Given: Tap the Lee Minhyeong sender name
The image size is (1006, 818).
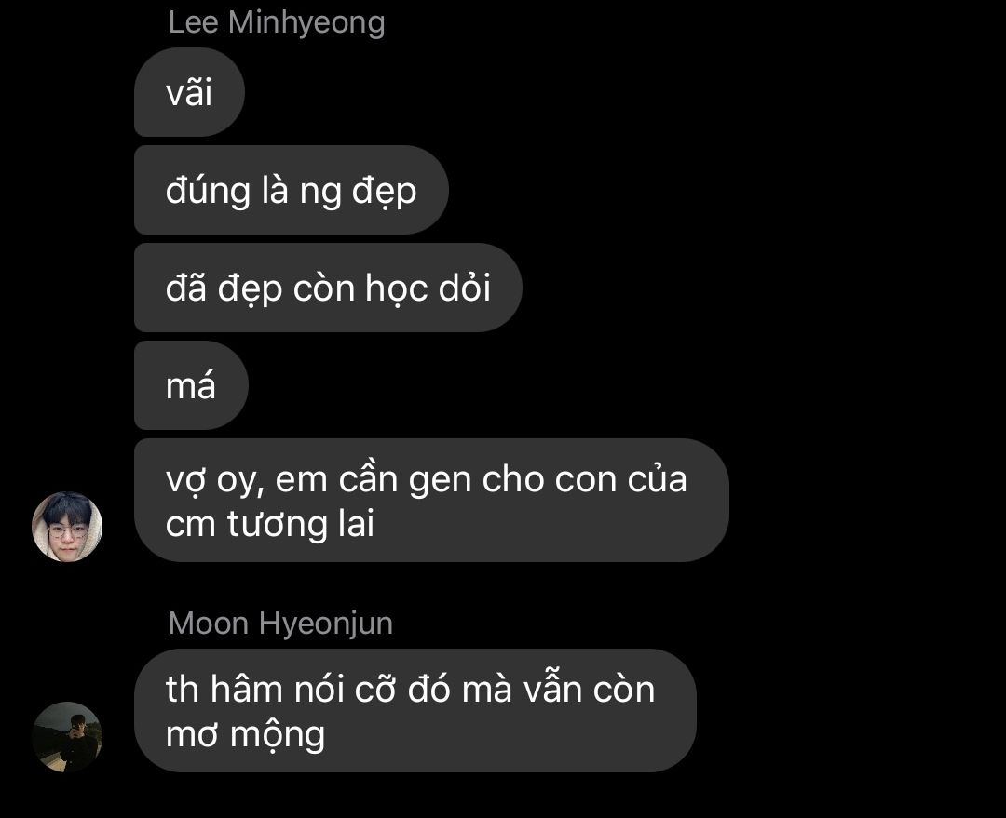Looking at the screenshot, I should 277,23.
